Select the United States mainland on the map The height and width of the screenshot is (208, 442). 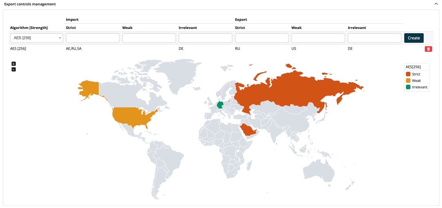tap(132, 117)
